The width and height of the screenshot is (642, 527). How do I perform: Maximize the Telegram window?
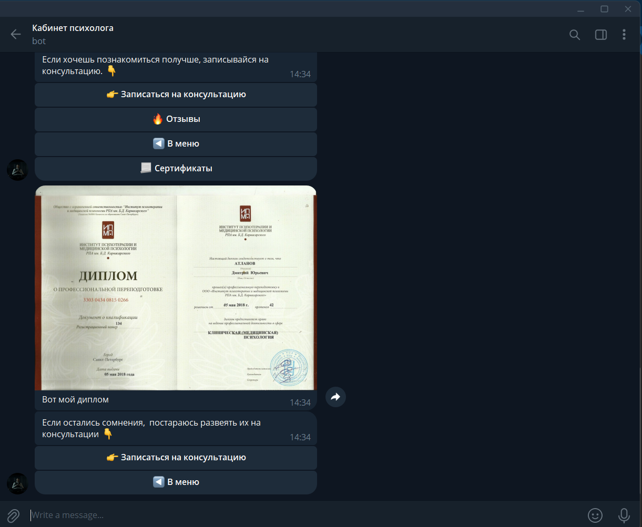click(605, 9)
